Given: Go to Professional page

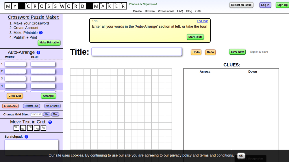Looking at the screenshot, I should pyautogui.click(x=166, y=11).
